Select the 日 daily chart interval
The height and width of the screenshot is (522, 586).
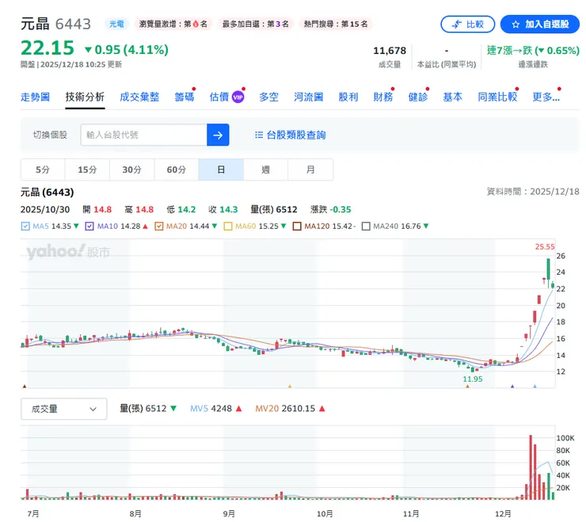[x=221, y=170]
